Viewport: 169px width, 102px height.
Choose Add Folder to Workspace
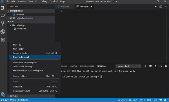35,62
